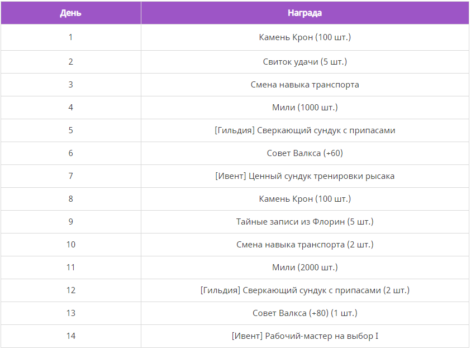Click the day number 14 cell
Screen dimensions: 471x350
(70, 336)
